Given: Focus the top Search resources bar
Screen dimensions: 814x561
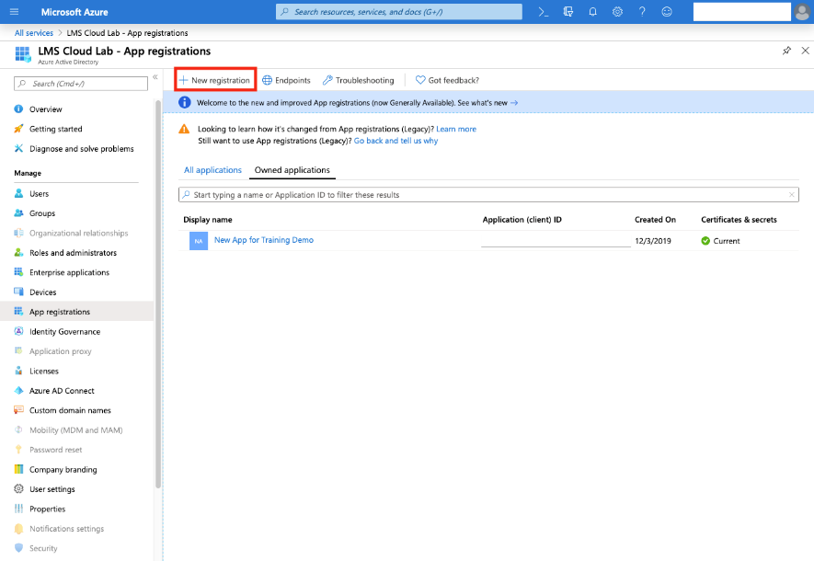Looking at the screenshot, I should pos(398,11).
